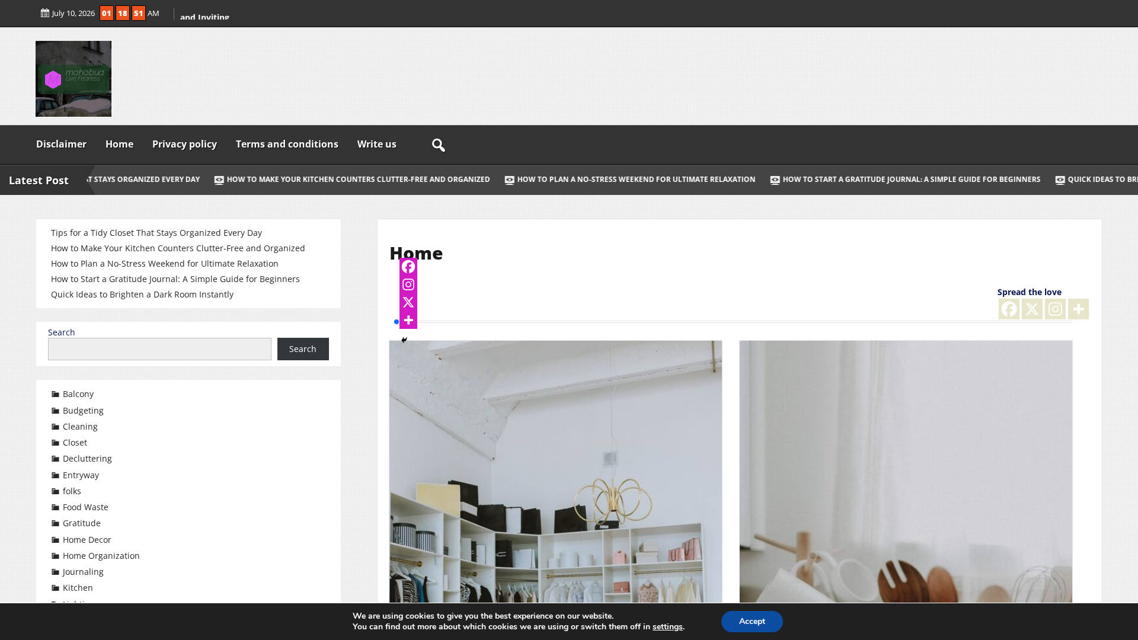Open the Home Organization category
The image size is (1138, 640).
(x=101, y=556)
